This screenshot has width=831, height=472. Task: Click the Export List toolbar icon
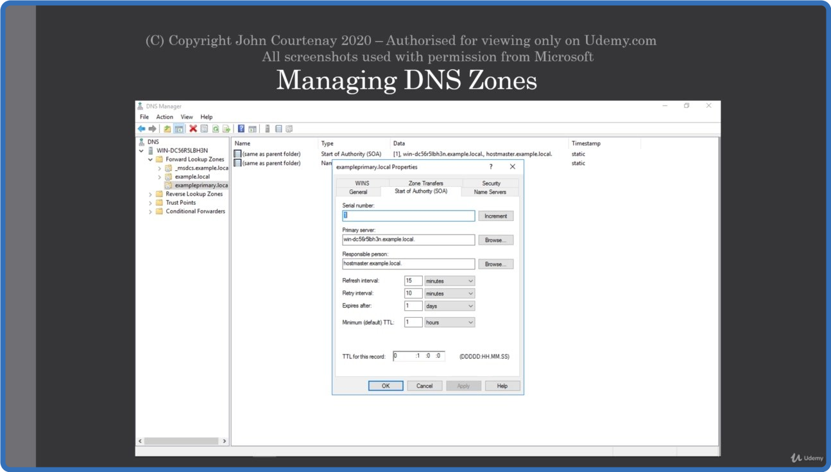click(226, 129)
